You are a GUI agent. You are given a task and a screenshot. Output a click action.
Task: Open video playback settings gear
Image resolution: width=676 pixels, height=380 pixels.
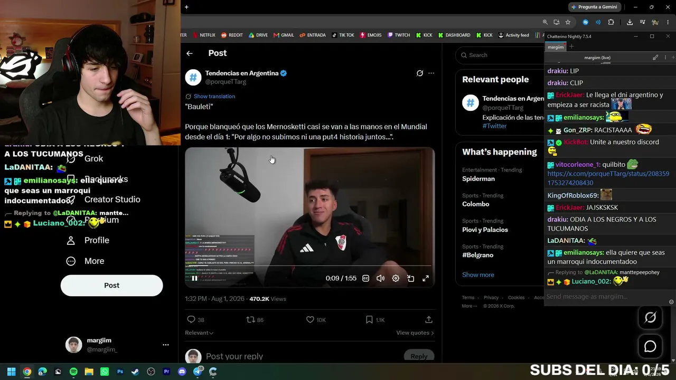click(x=396, y=278)
